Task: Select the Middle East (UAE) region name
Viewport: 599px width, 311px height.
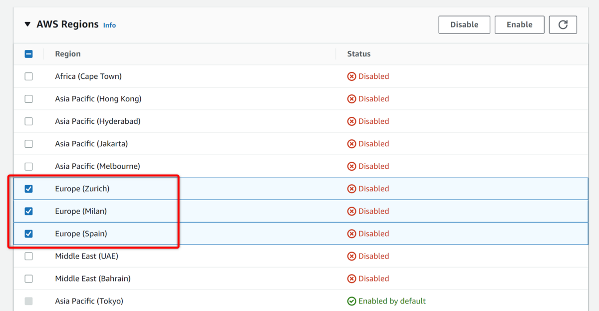Action: coord(86,256)
